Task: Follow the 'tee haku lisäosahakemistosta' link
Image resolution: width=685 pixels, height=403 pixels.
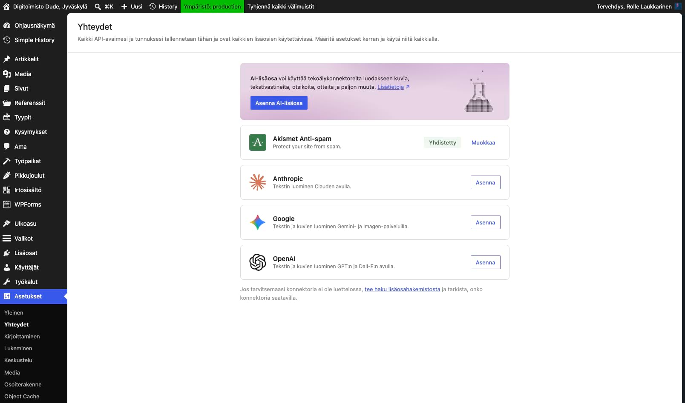Action: tap(402, 289)
